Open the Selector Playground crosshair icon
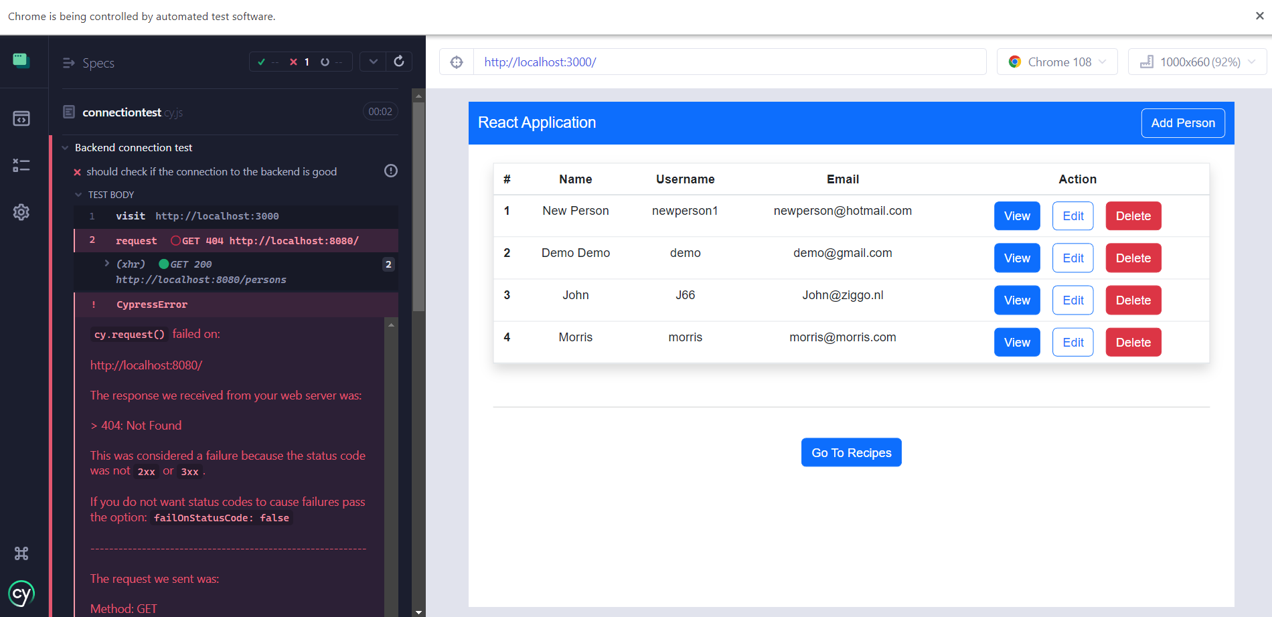1272x617 pixels. [x=457, y=62]
